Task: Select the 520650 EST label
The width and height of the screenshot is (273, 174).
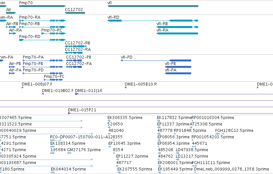Action: click(x=115, y=124)
